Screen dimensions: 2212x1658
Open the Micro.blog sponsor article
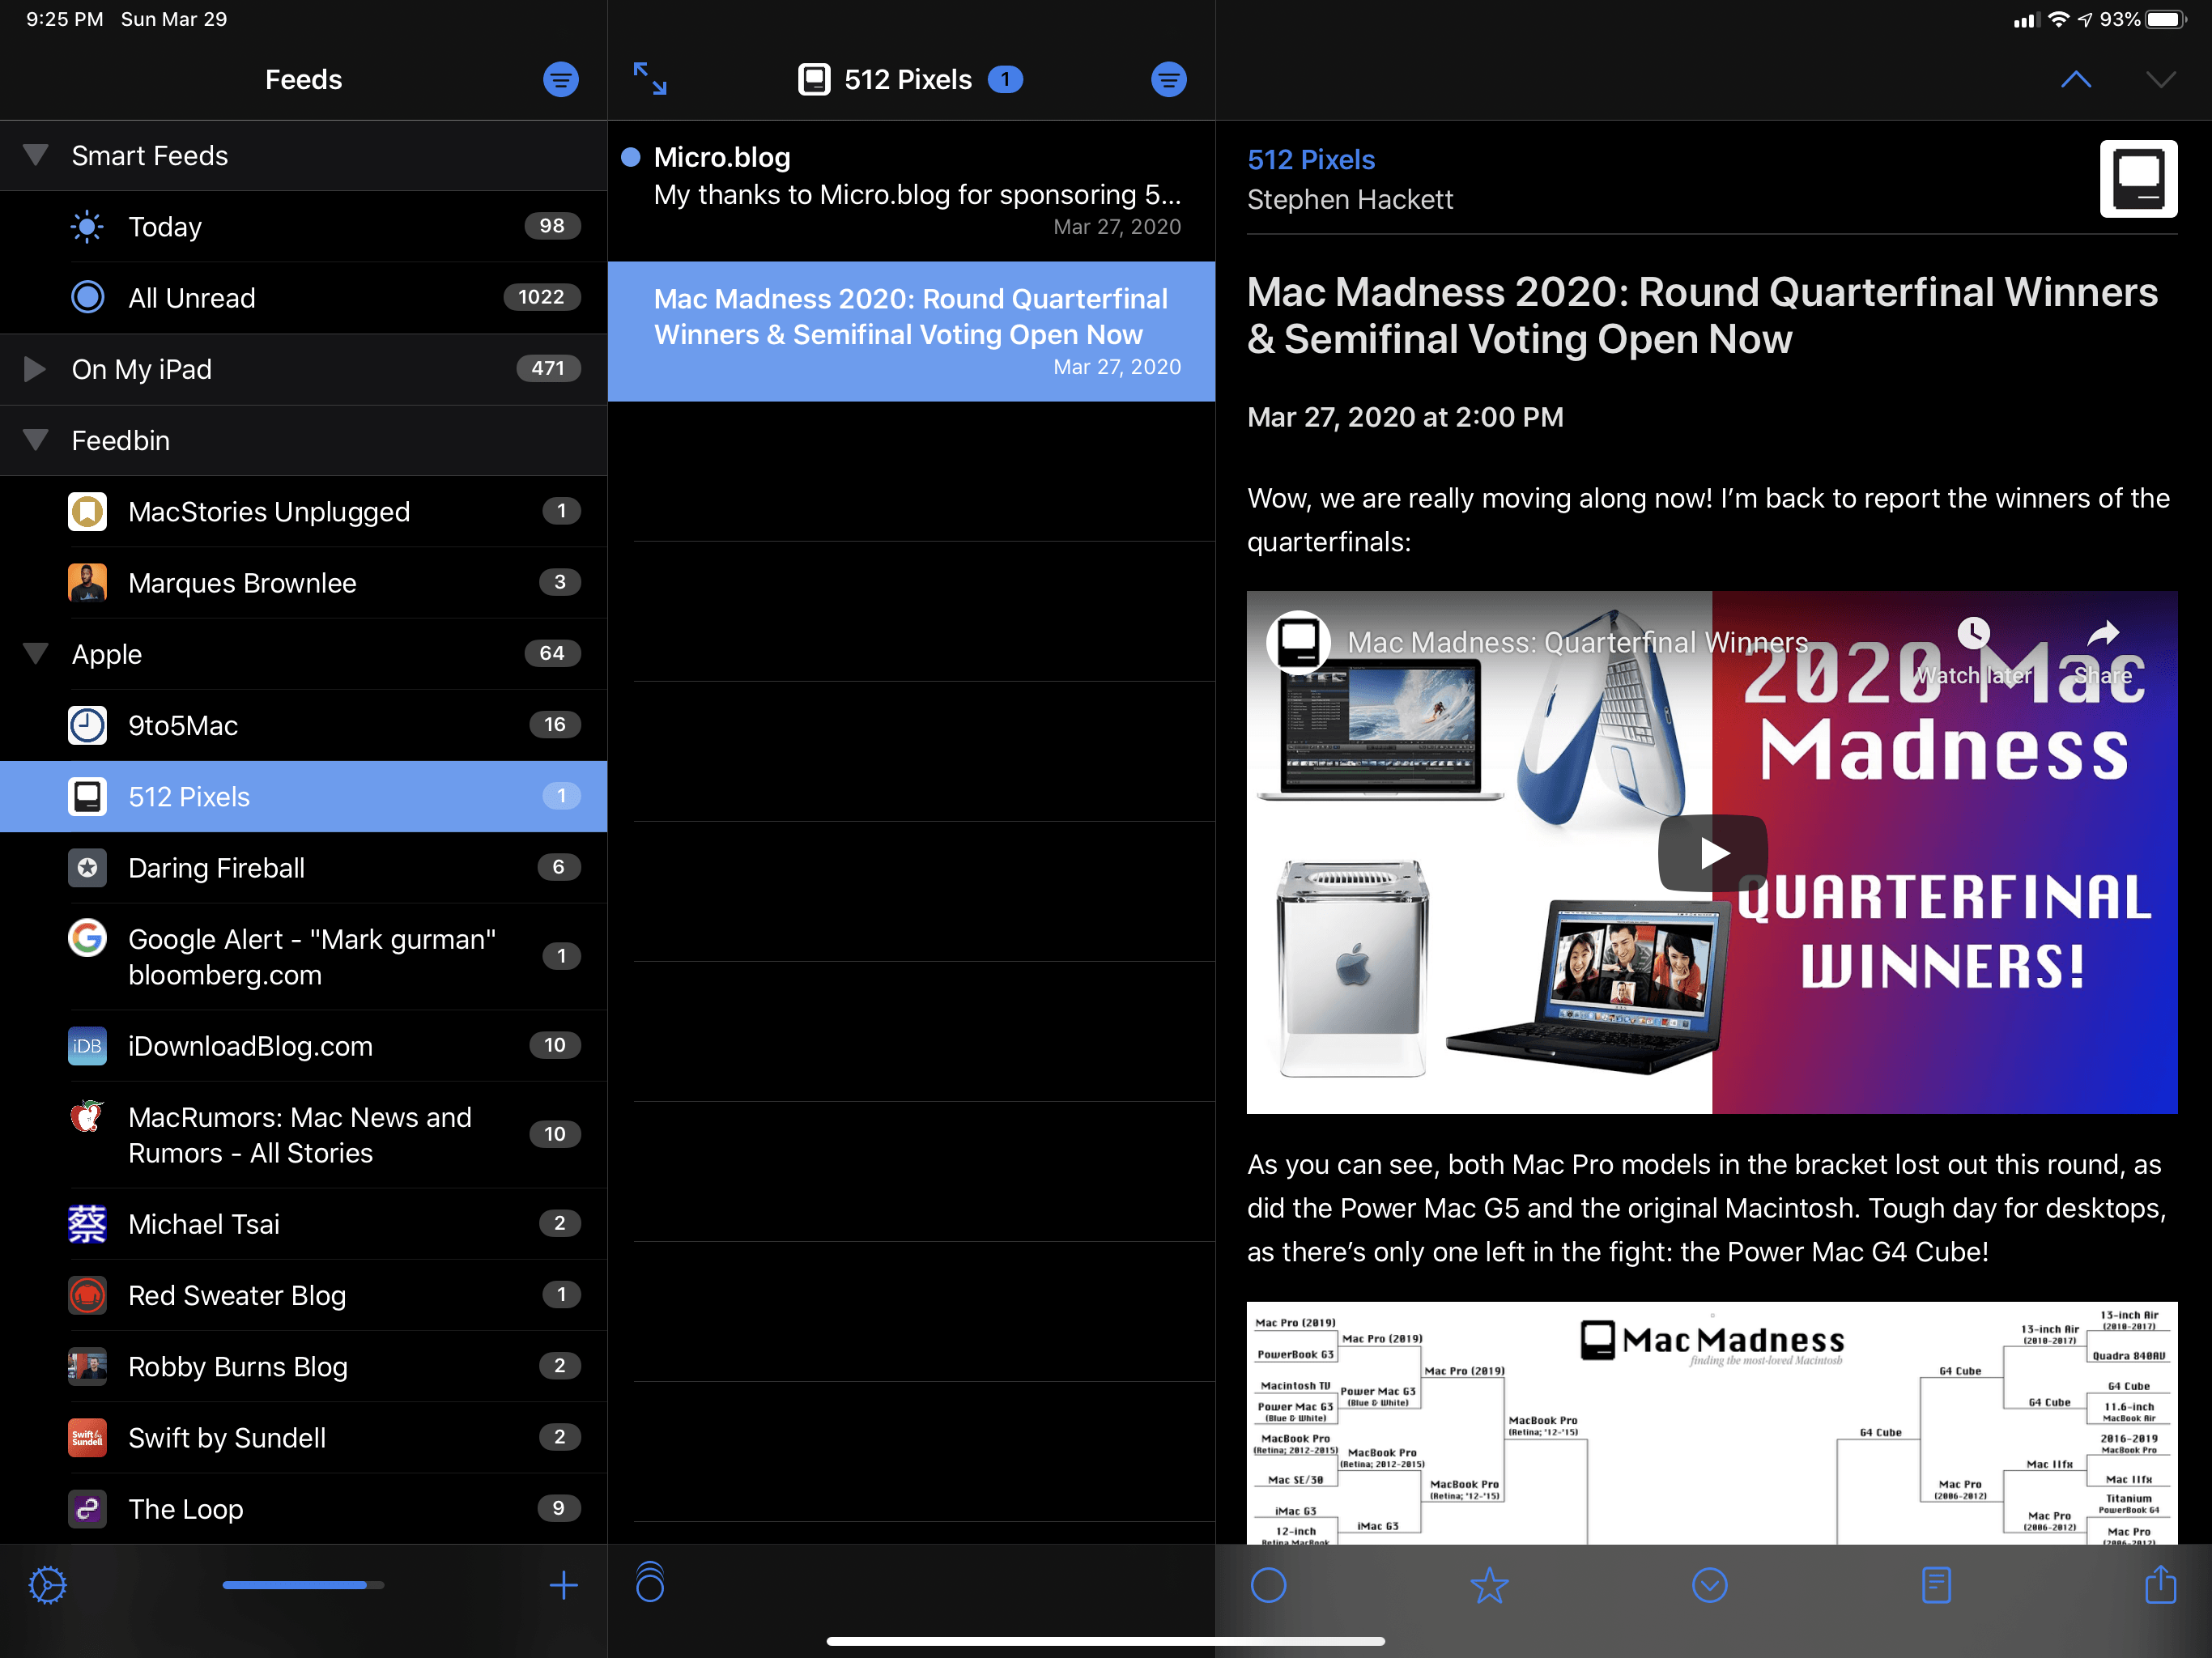(911, 191)
